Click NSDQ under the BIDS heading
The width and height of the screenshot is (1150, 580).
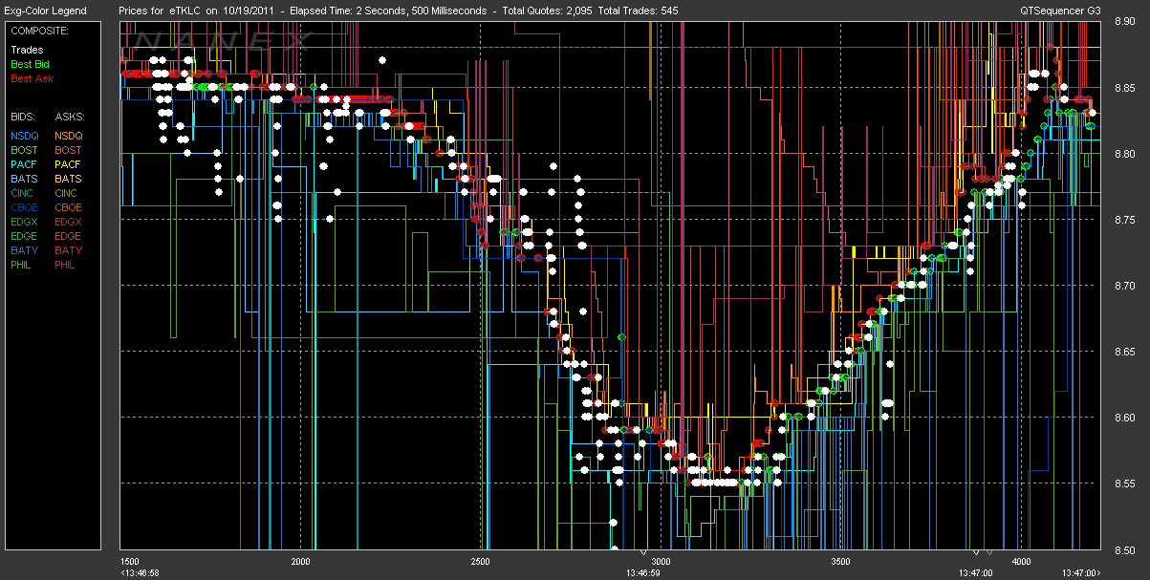24,136
